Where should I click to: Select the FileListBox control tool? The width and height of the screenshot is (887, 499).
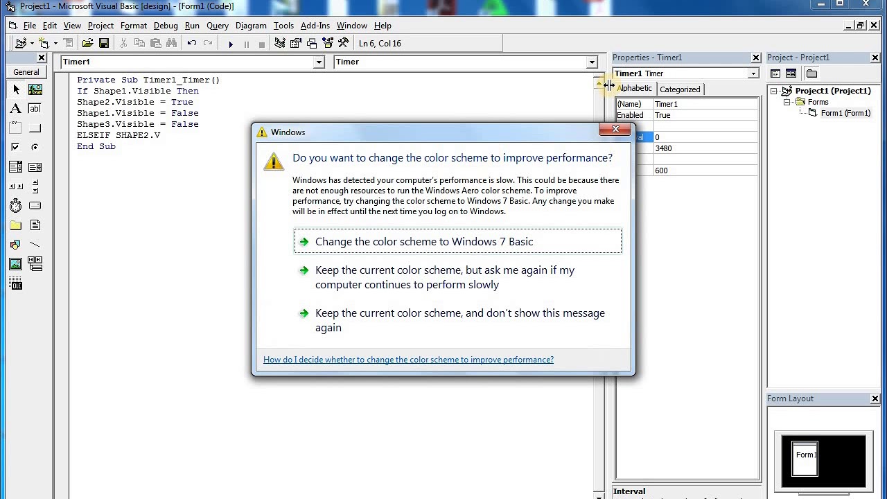pos(35,225)
